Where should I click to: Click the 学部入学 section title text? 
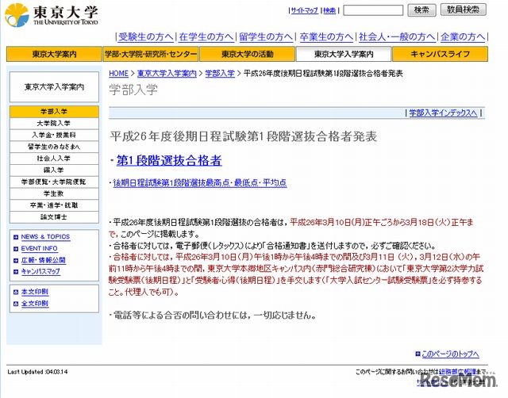coord(133,90)
